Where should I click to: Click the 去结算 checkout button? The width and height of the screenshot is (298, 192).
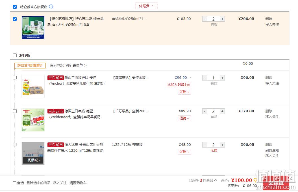click(276, 183)
